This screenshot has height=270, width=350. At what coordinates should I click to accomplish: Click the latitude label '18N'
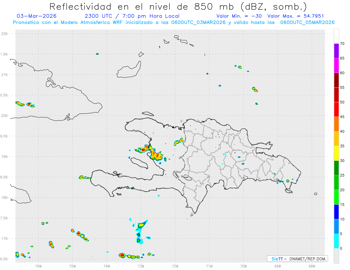[x=5, y=198]
